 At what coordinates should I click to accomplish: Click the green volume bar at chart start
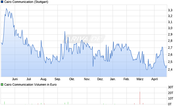pos(4,103)
